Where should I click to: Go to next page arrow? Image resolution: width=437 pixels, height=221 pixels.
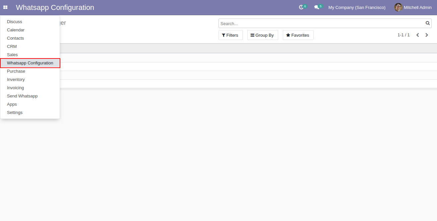tap(427, 35)
